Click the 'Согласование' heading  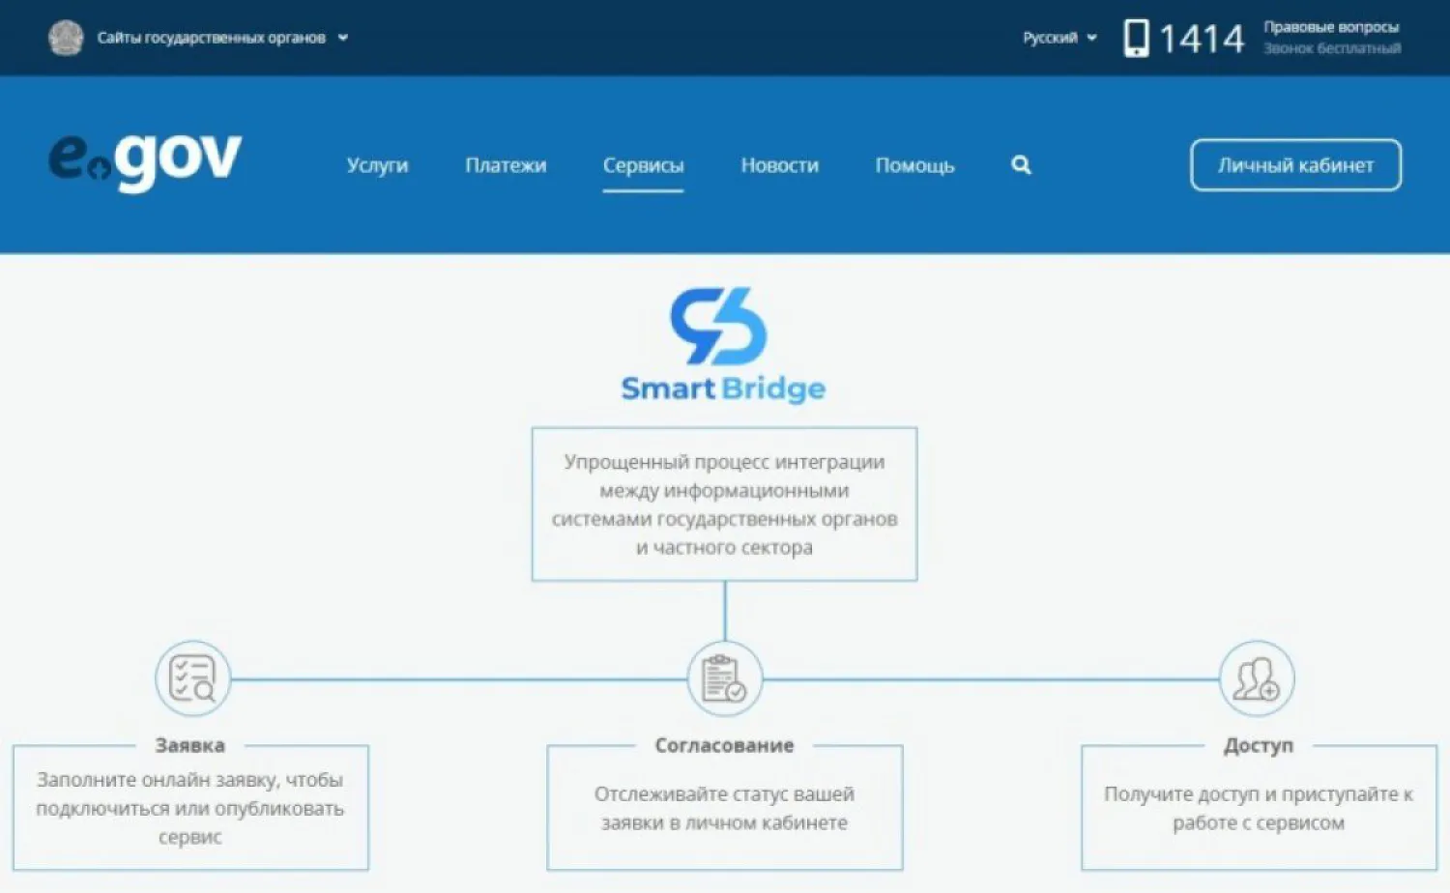[724, 745]
